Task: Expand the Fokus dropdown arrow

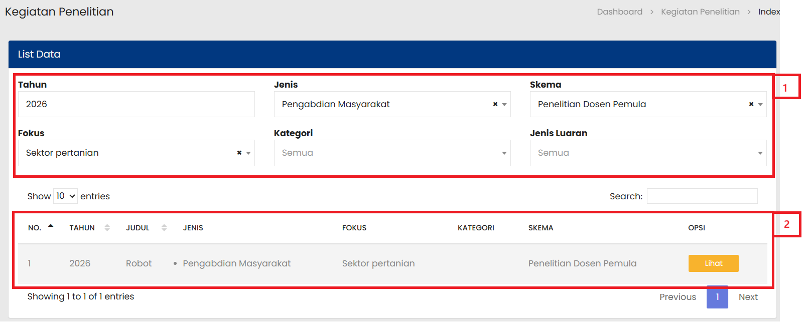Action: coord(248,153)
